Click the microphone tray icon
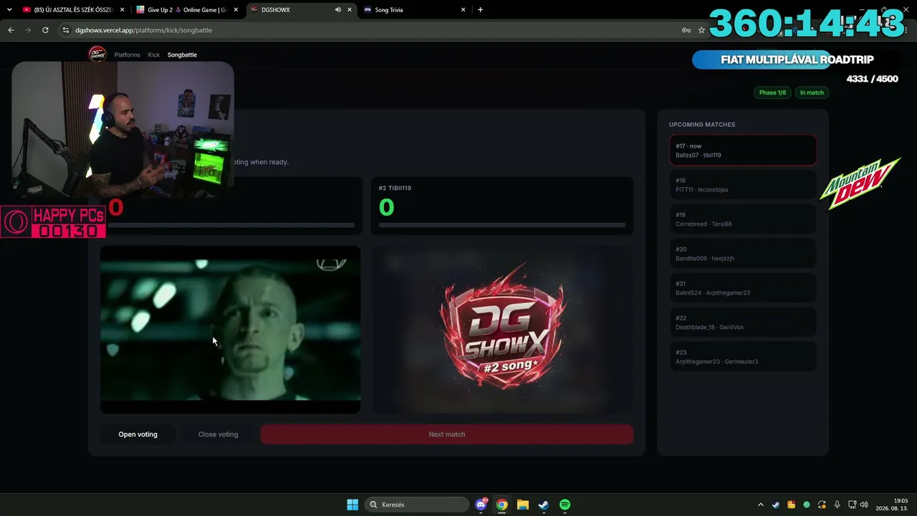Image resolution: width=917 pixels, height=516 pixels. pyautogui.click(x=837, y=505)
